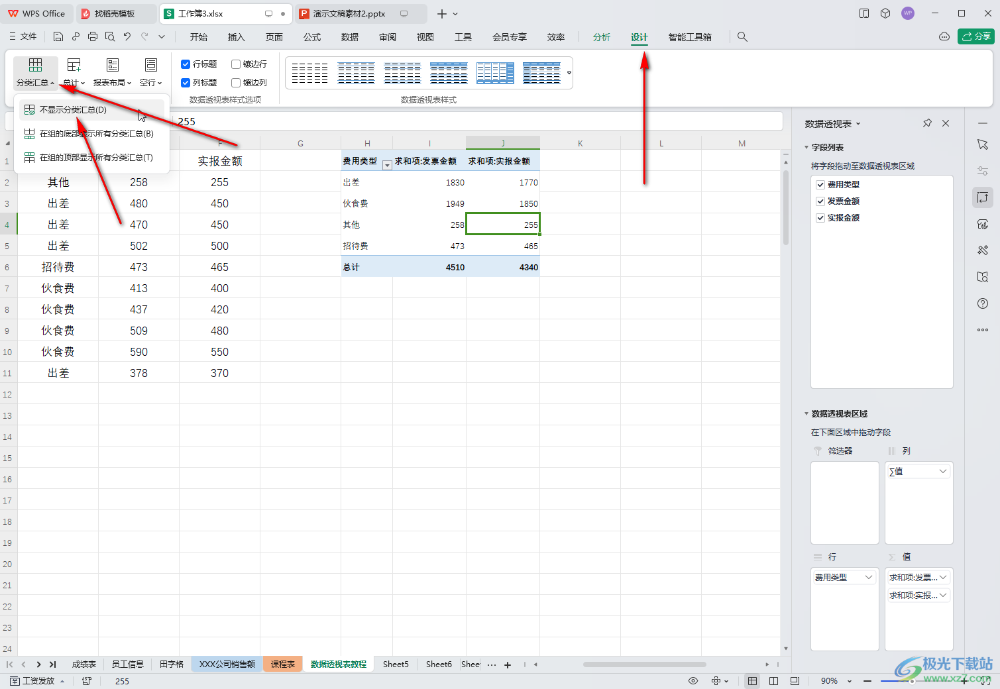The image size is (1000, 689).
Task: Enable the 镶边列 banded columns checkbox
Action: coord(236,83)
